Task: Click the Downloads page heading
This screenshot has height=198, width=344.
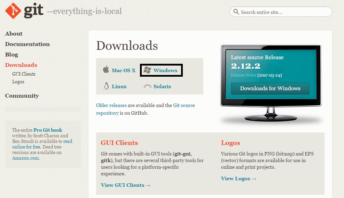Action: point(127,45)
